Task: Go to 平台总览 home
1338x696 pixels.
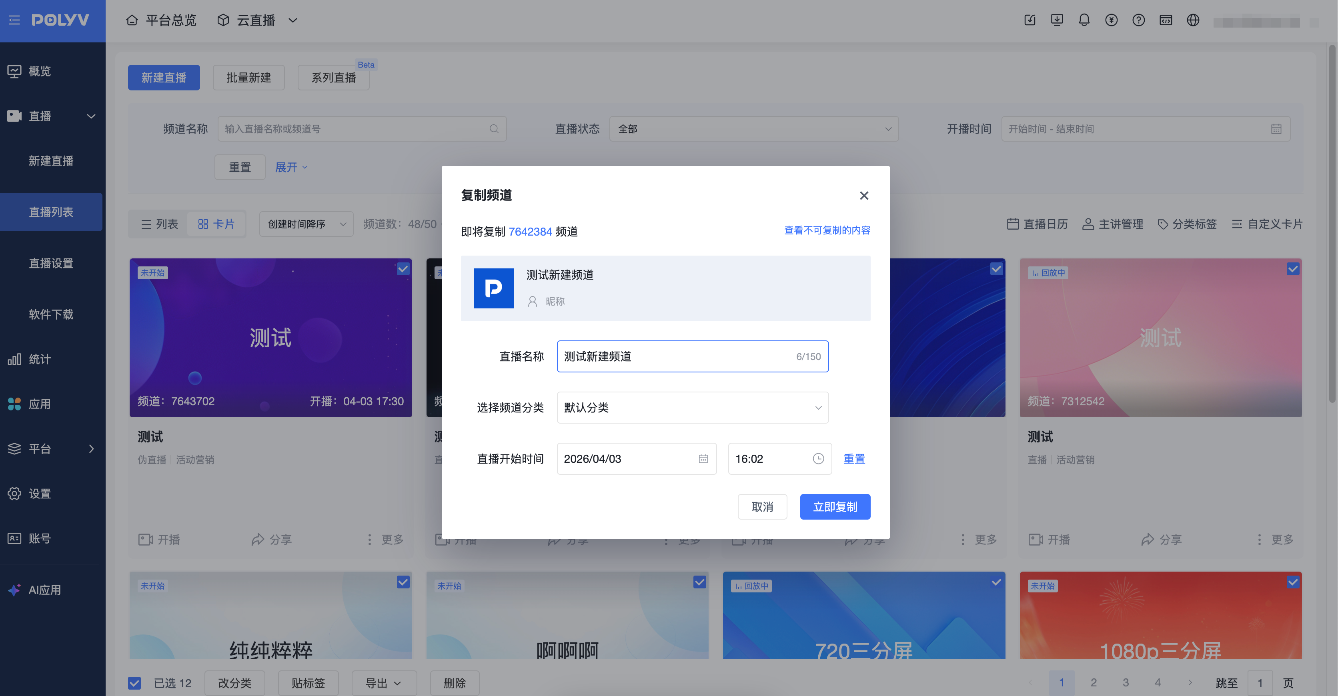Action: 161,20
